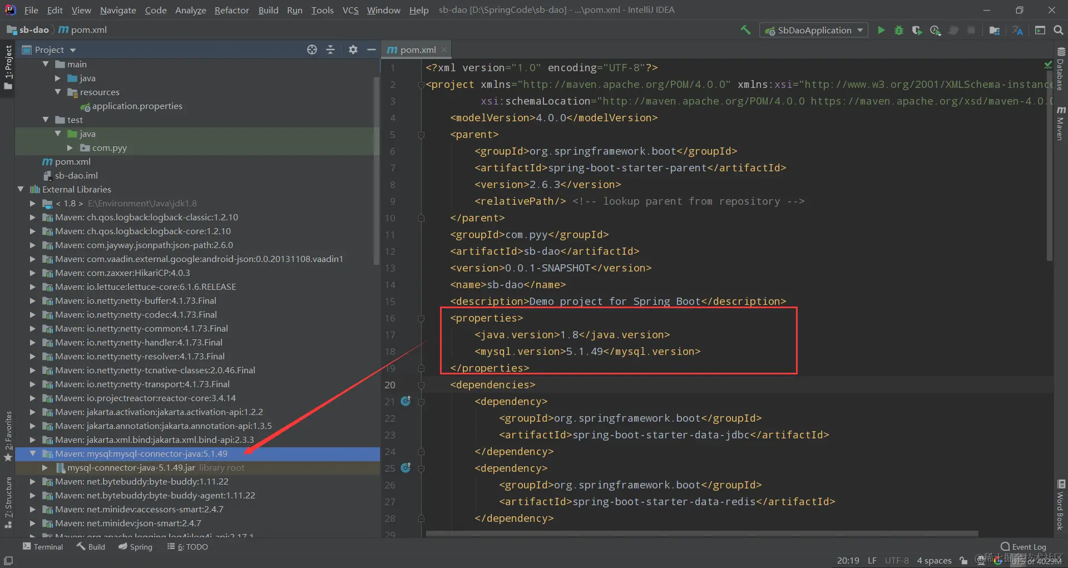Expand the java folder under main

pos(58,78)
